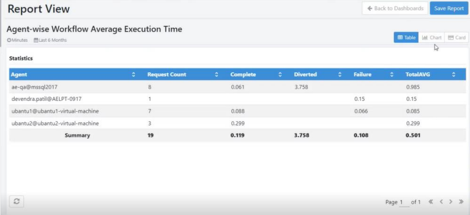Select the ae-qa@mssql2017 agent row
Viewport: 470px width, 215px height.
(x=237, y=87)
